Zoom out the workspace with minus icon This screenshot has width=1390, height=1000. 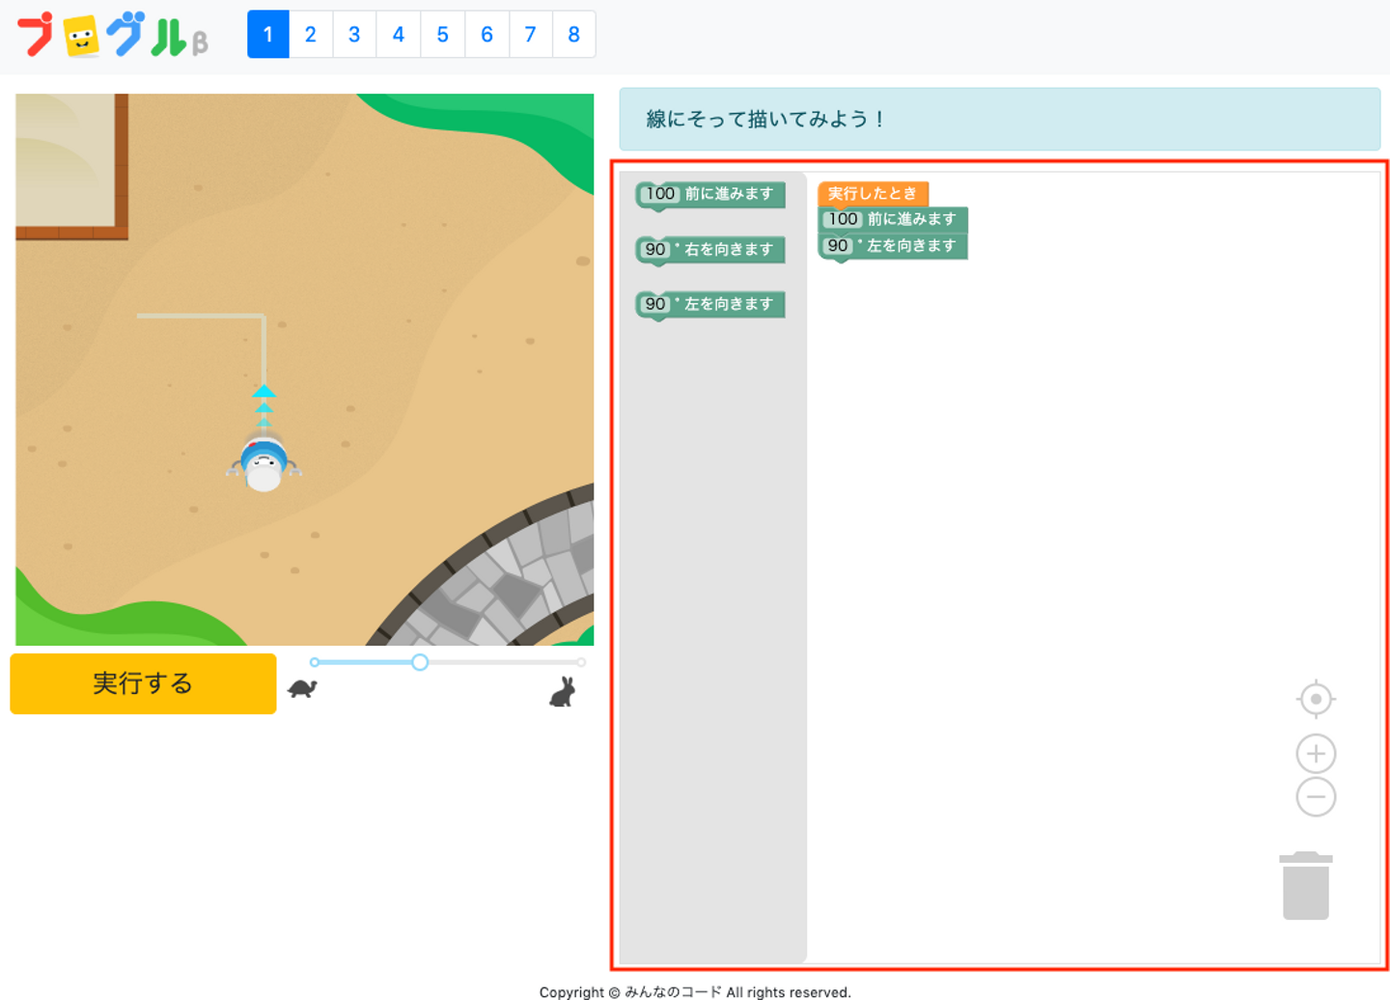[1316, 797]
